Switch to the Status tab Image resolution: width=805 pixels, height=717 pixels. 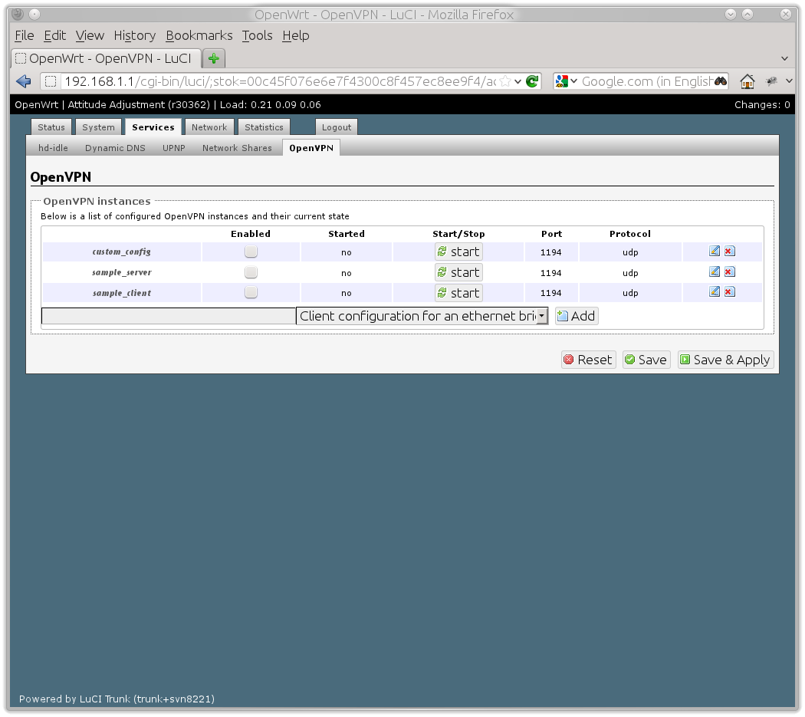51,127
